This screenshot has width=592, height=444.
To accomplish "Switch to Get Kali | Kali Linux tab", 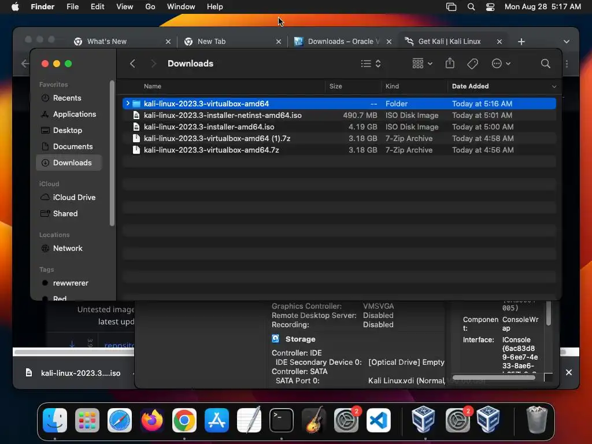I will pos(449,42).
